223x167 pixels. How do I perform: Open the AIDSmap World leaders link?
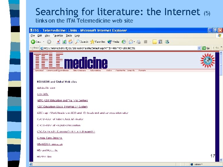pos(83,113)
